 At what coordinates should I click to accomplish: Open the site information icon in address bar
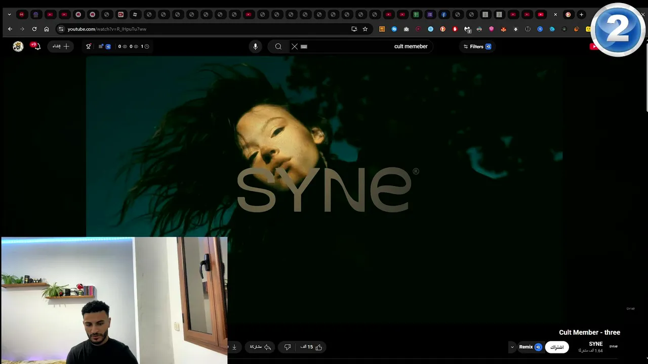tap(61, 29)
